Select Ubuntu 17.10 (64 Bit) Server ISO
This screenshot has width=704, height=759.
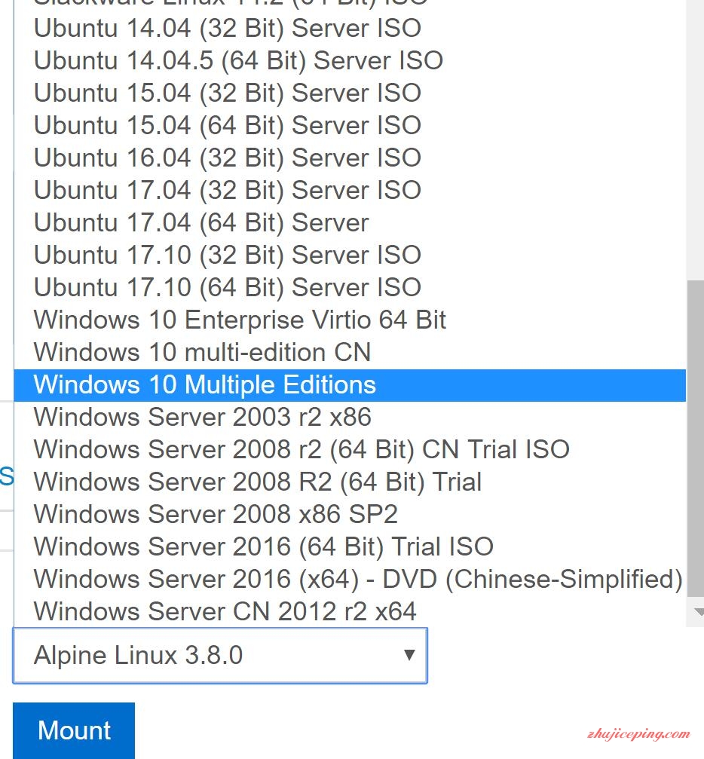(350, 287)
